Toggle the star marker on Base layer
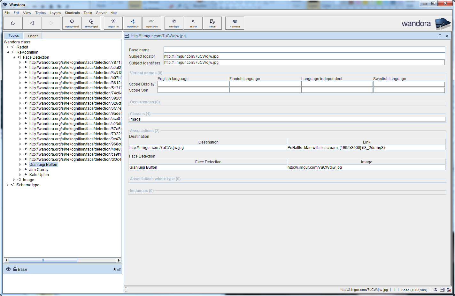This screenshot has width=455, height=296. pyautogui.click(x=114, y=269)
